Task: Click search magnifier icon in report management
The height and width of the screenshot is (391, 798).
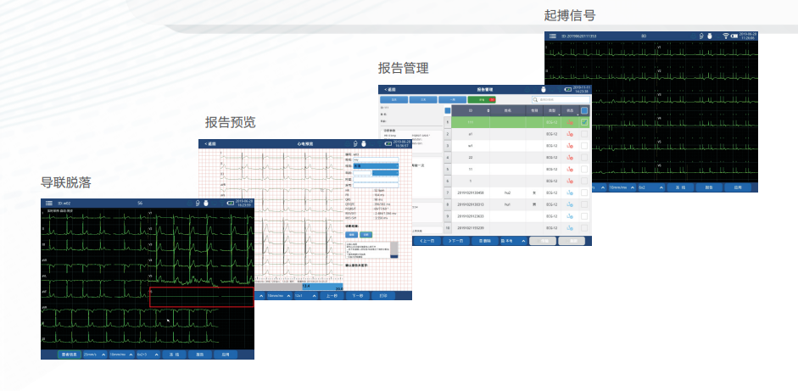Action: coord(536,99)
